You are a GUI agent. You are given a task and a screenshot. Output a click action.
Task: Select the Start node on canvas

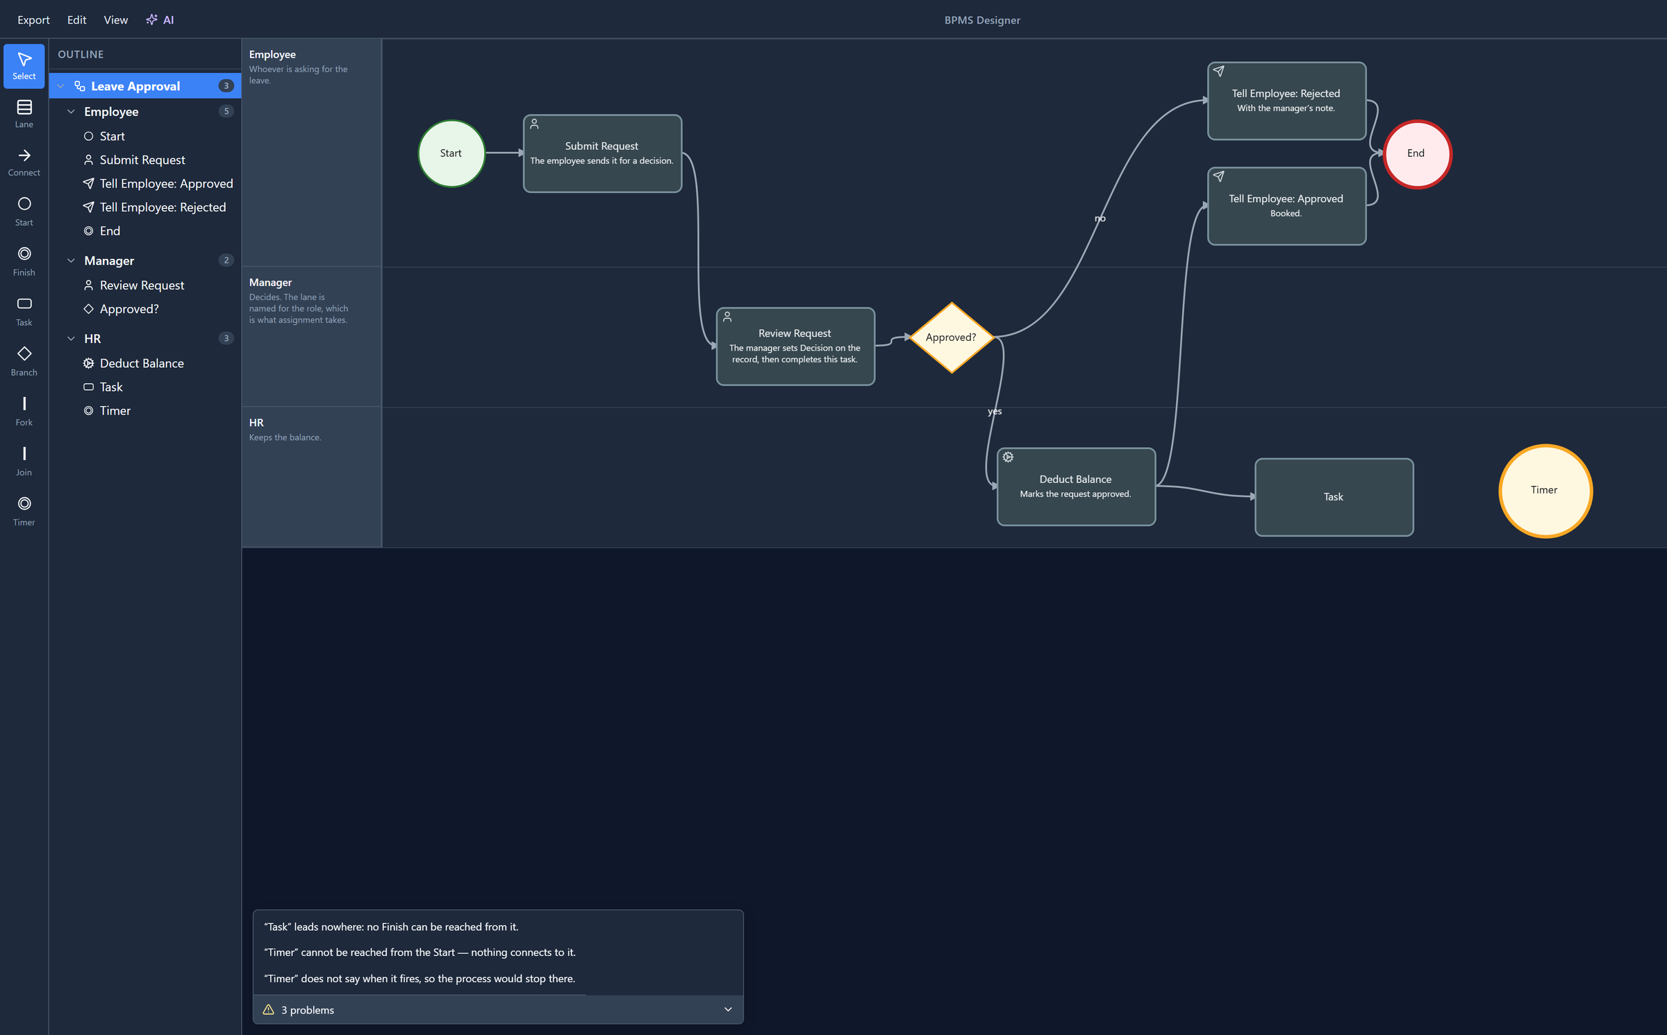(451, 153)
